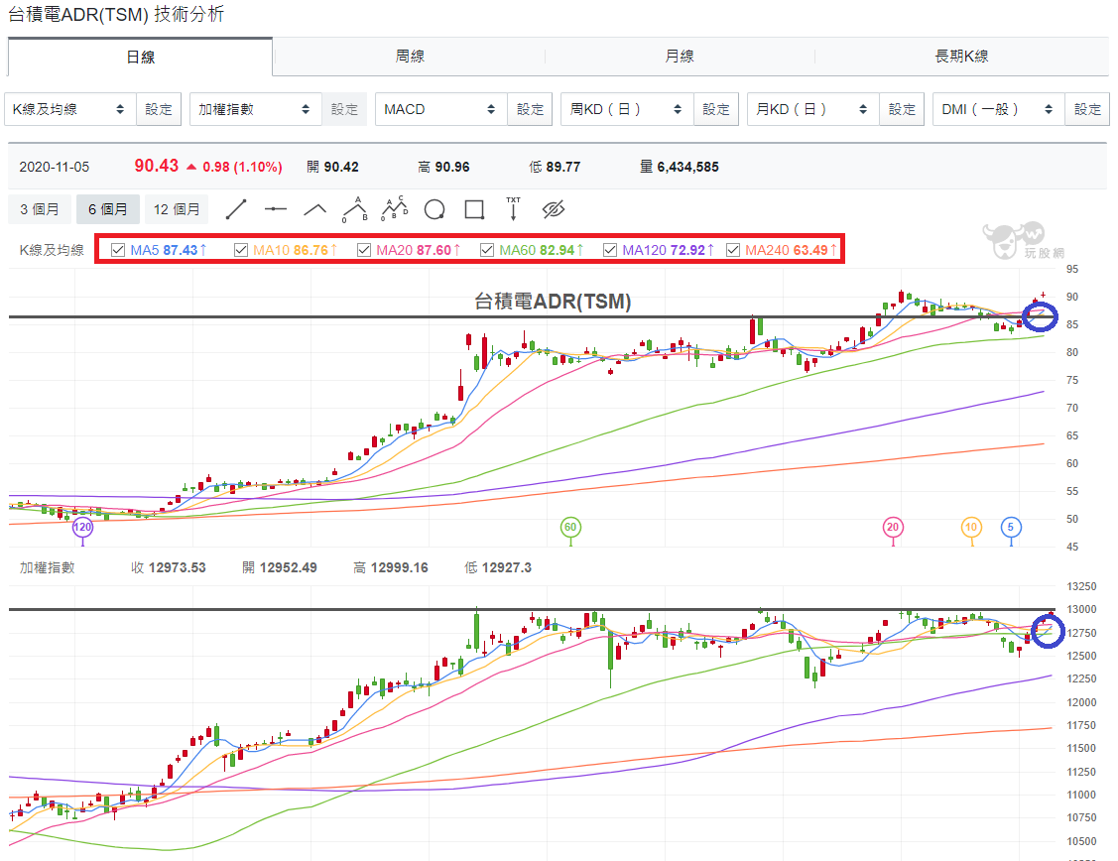Click the purple 120 MA marker
Screen dimensions: 1118x861
[x=82, y=528]
